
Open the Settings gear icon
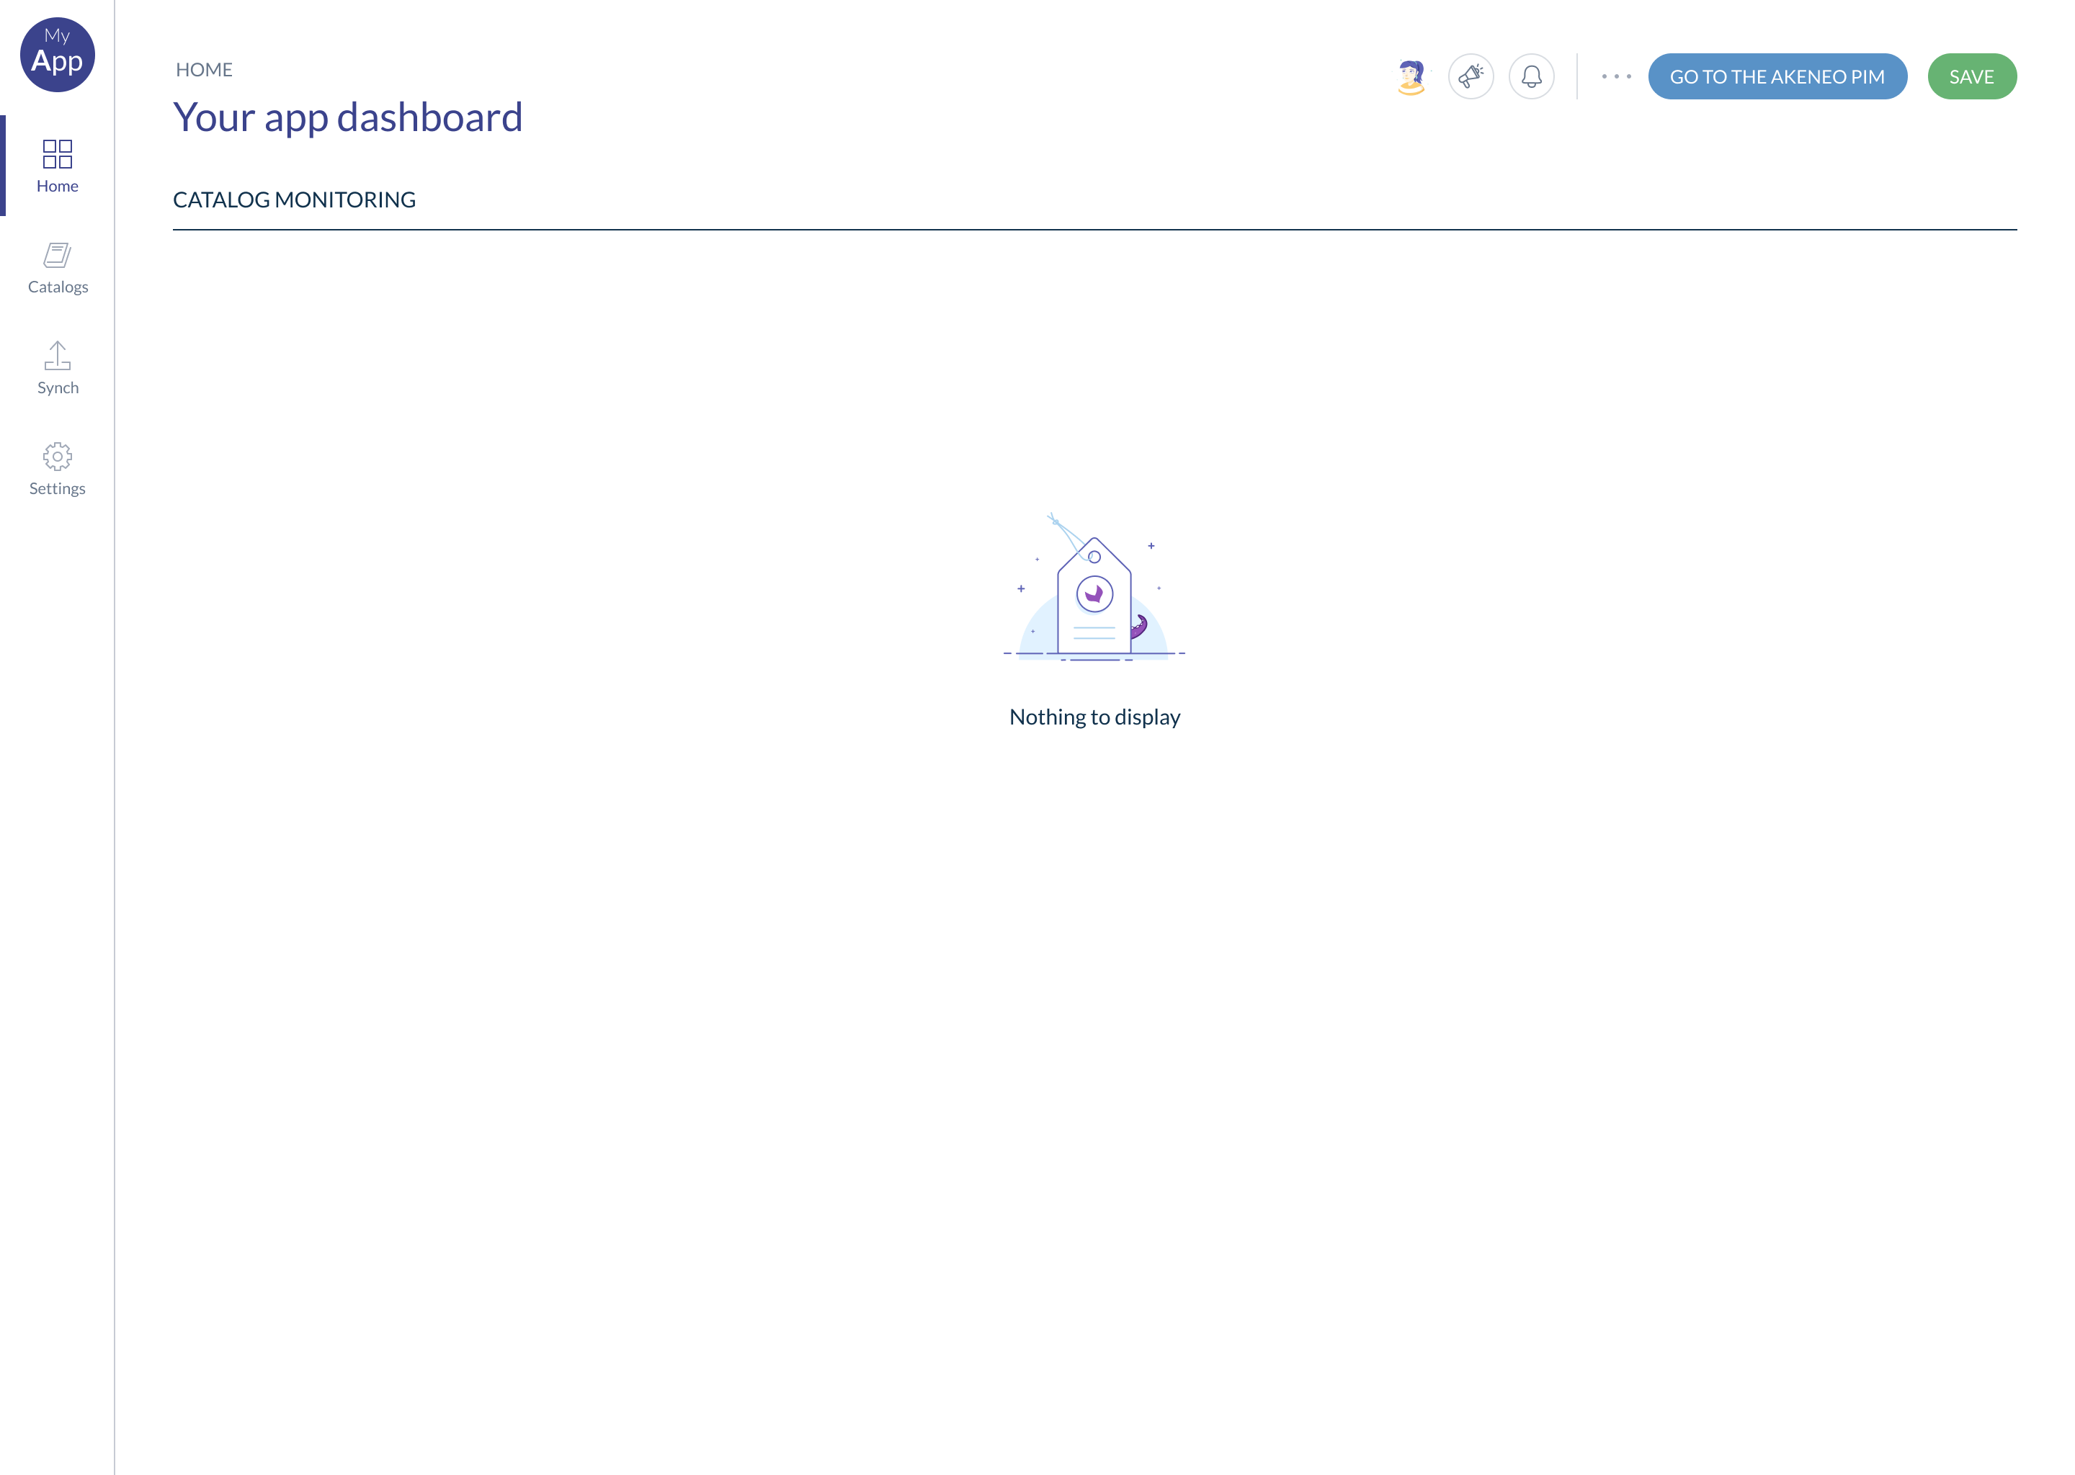(57, 456)
